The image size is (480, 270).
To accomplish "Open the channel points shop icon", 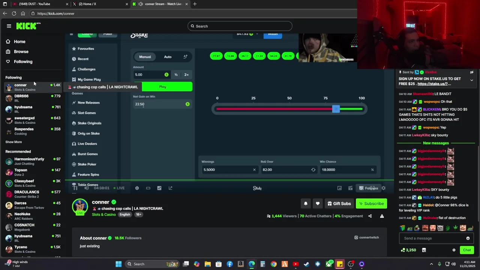I will (x=424, y=250).
